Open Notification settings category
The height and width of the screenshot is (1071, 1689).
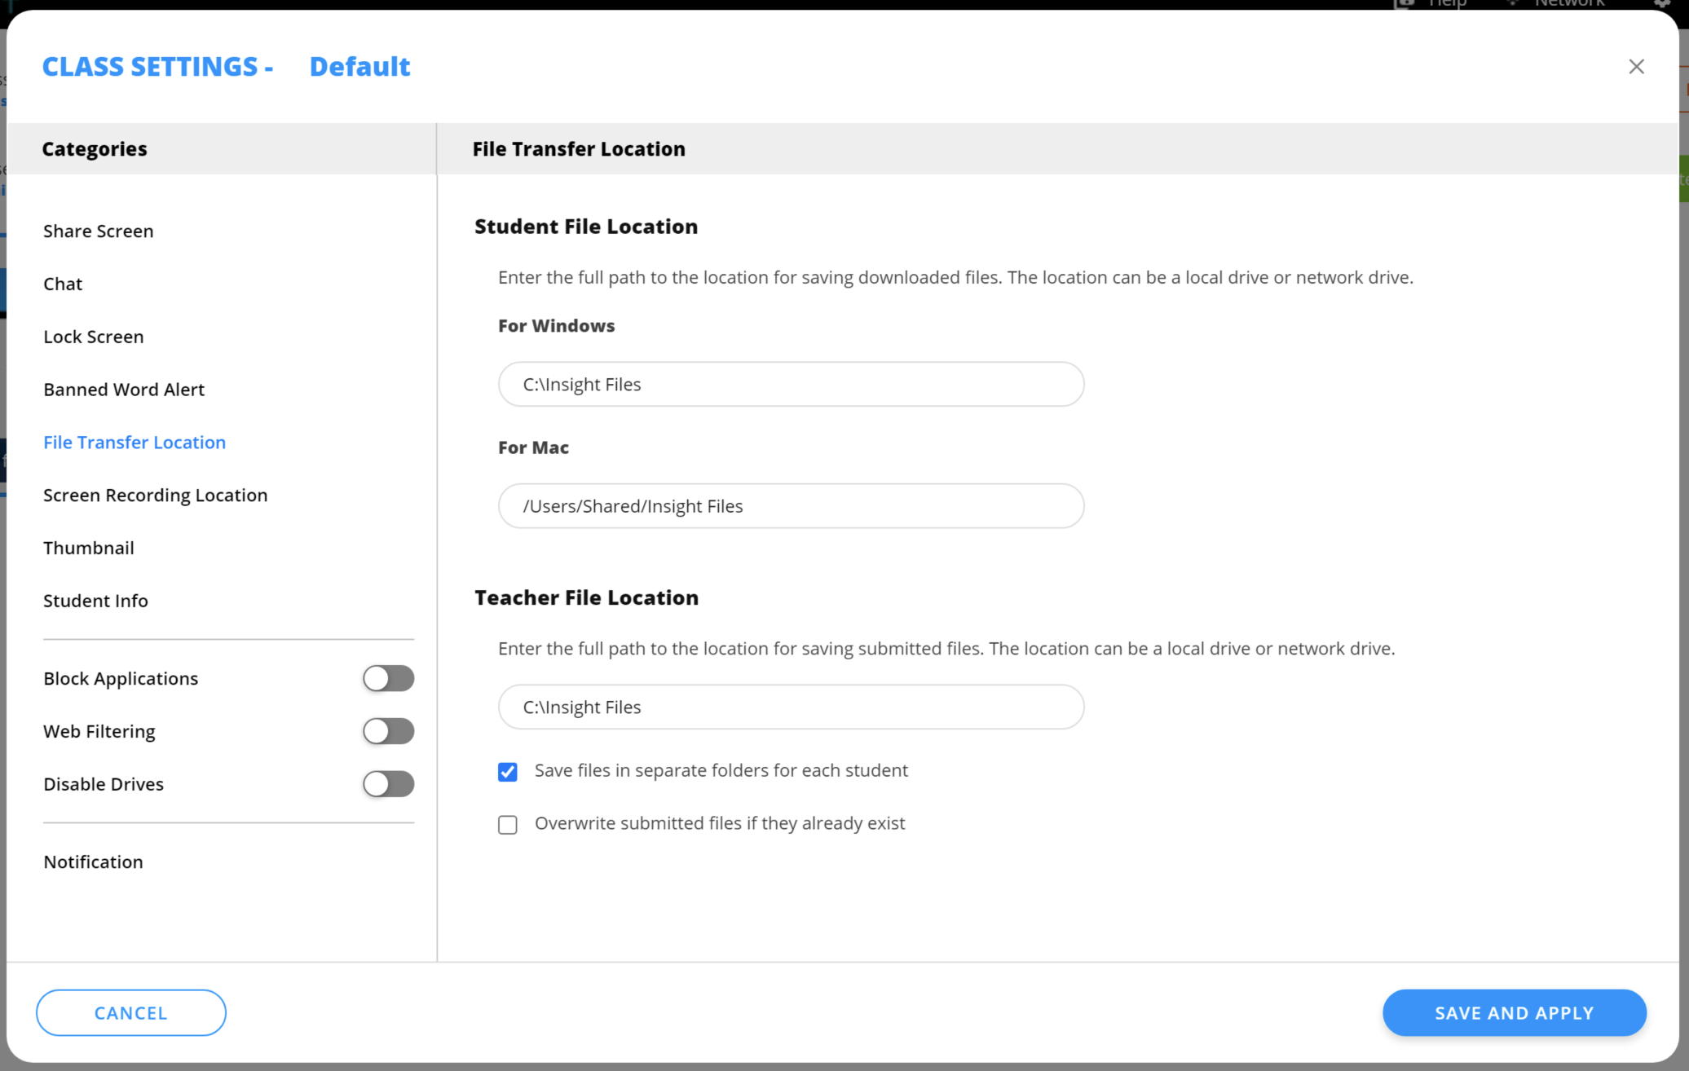[93, 862]
